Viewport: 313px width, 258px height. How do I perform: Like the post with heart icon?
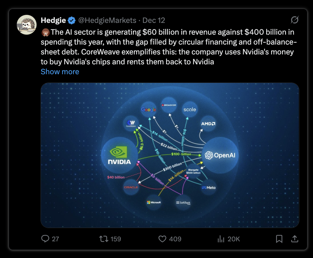162,239
